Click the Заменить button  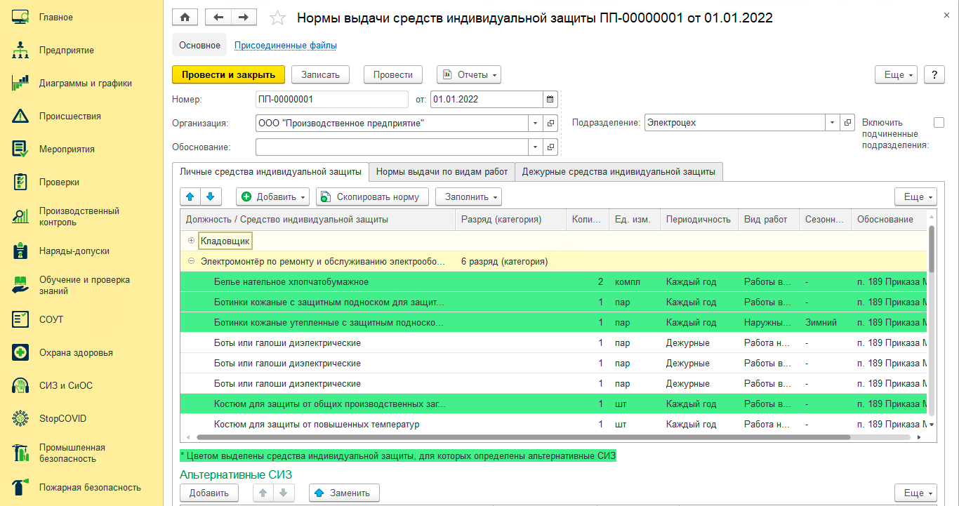[344, 493]
